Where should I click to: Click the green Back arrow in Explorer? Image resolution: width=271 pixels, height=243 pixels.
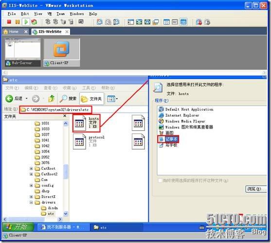(9, 99)
